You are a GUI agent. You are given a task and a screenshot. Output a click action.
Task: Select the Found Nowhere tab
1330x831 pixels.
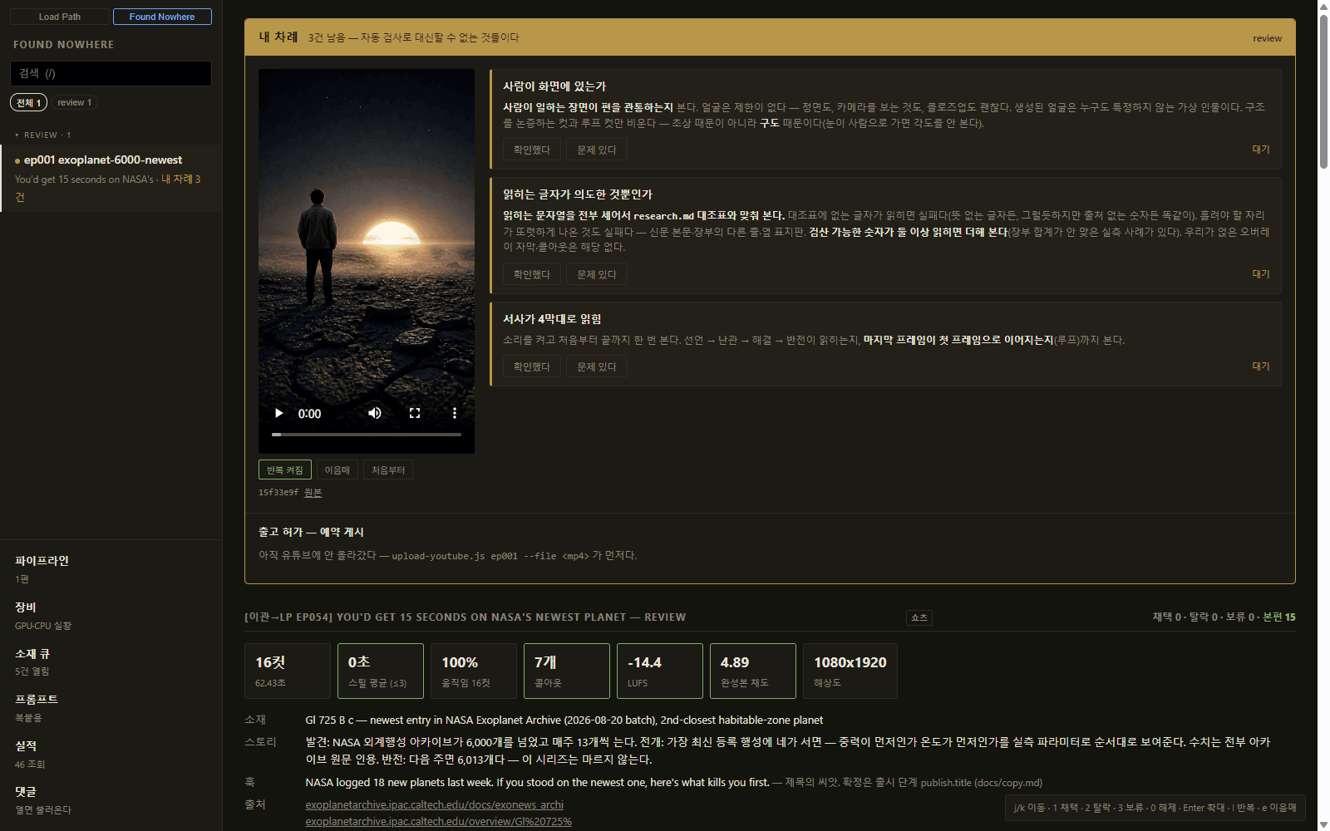[162, 17]
